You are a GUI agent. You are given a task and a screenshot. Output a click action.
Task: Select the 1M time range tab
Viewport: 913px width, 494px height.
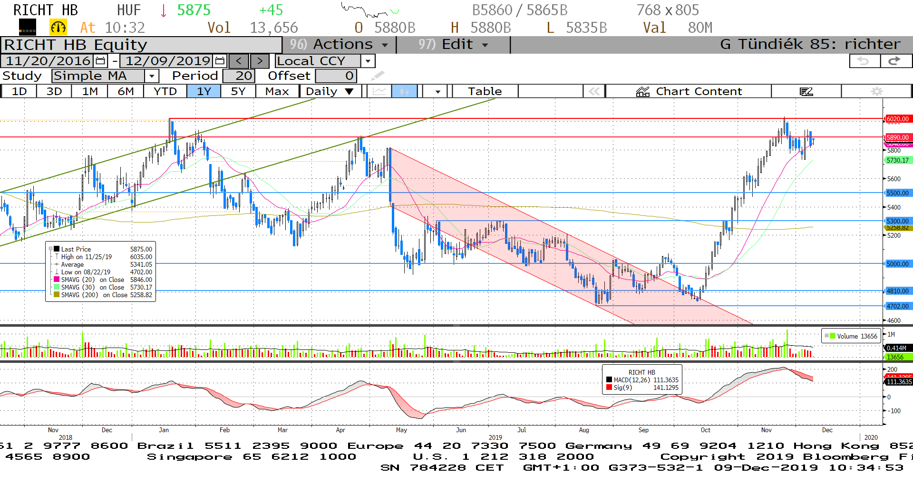click(89, 91)
